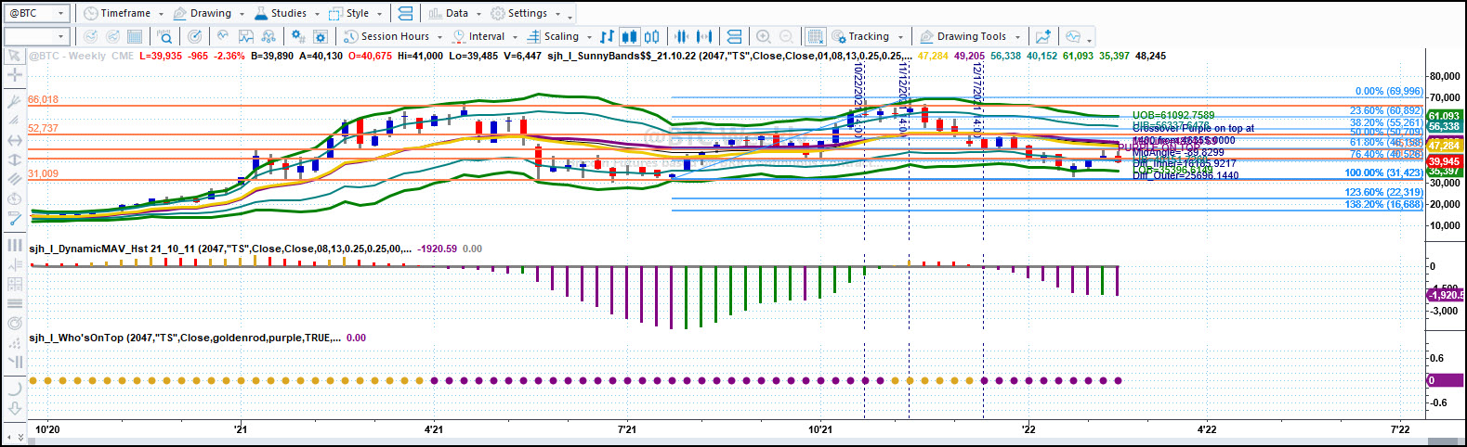The image size is (1467, 447).
Task: Click the chart search magnifier icon
Action: (x=164, y=36)
